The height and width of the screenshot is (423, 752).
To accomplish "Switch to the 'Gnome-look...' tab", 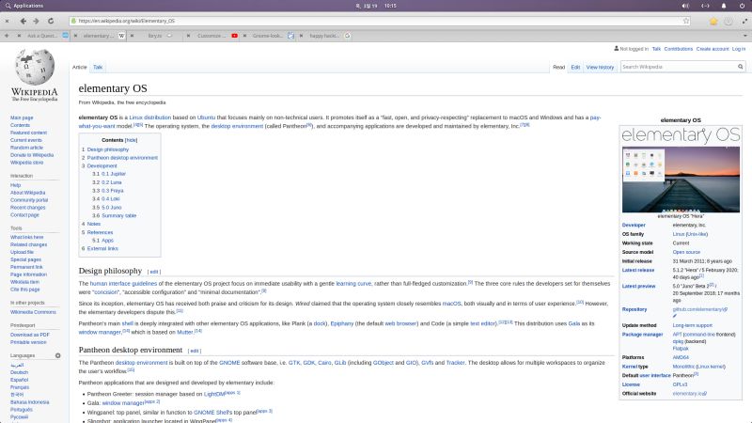I will point(268,36).
